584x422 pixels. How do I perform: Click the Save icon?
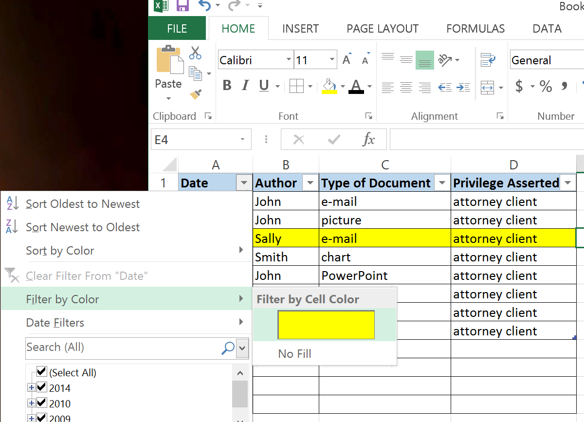pyautogui.click(x=182, y=6)
